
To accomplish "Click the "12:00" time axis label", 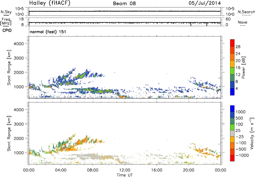I will (125, 170).
